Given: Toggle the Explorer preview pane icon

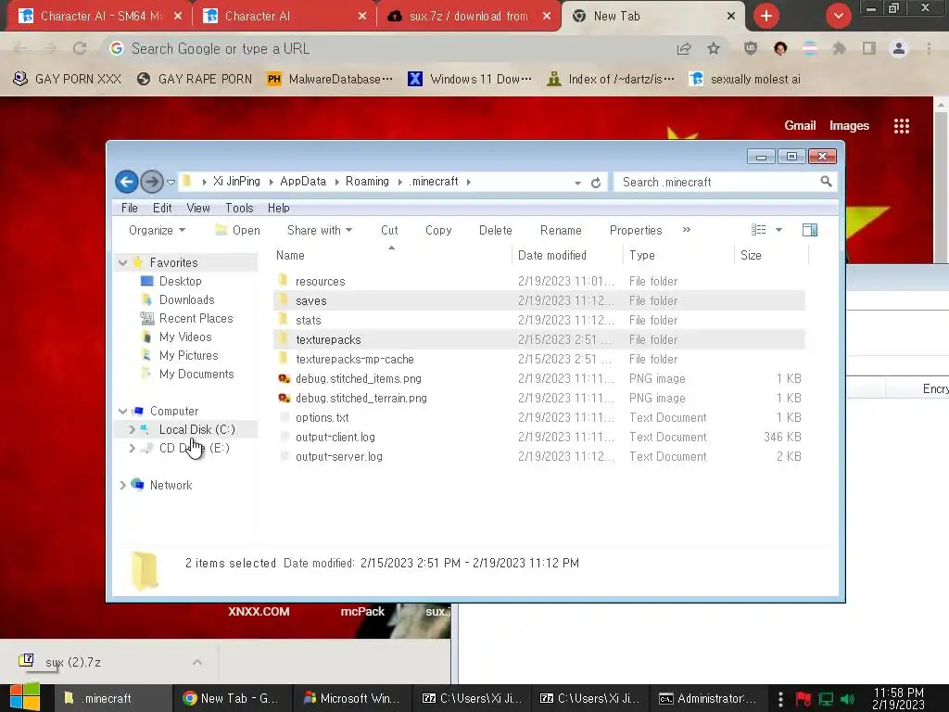Looking at the screenshot, I should (810, 230).
